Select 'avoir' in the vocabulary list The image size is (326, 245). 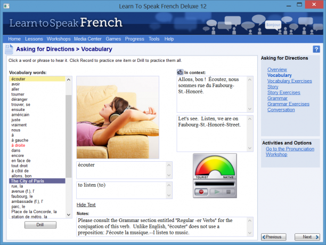point(37,84)
